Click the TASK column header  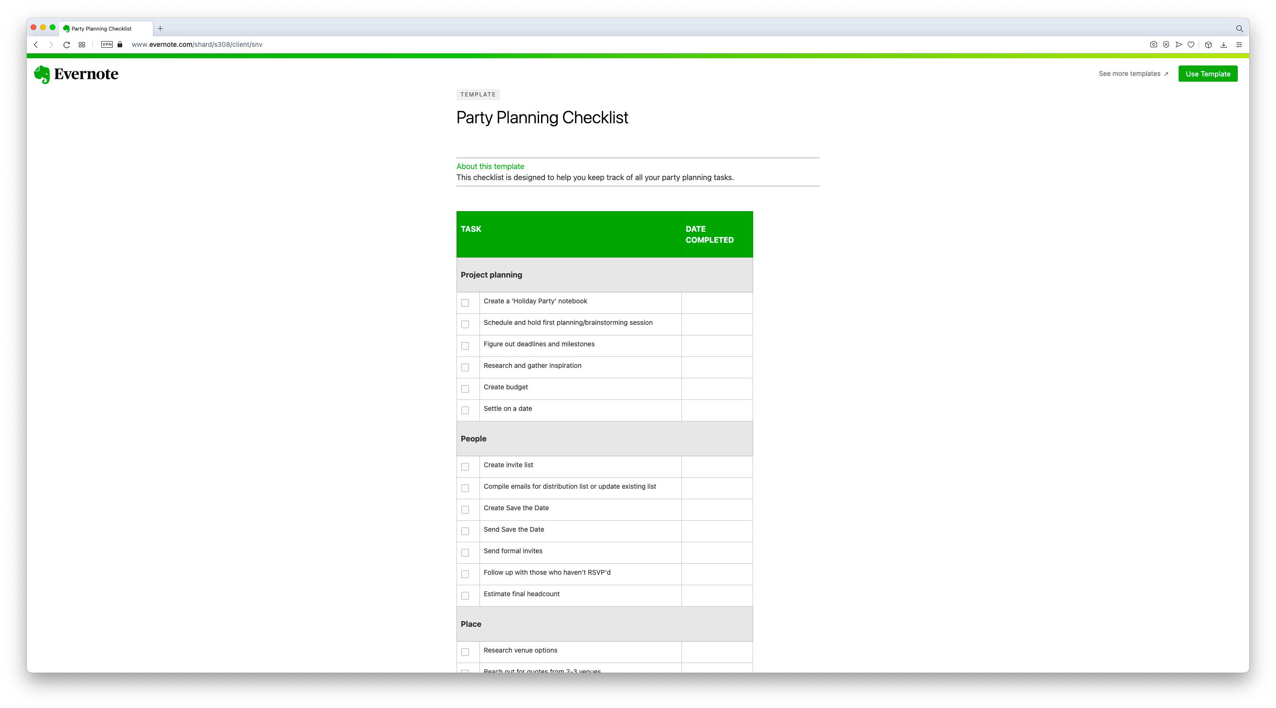569,235
